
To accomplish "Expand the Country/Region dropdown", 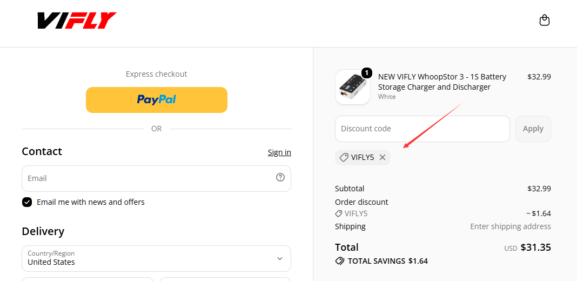I will pyautogui.click(x=156, y=258).
